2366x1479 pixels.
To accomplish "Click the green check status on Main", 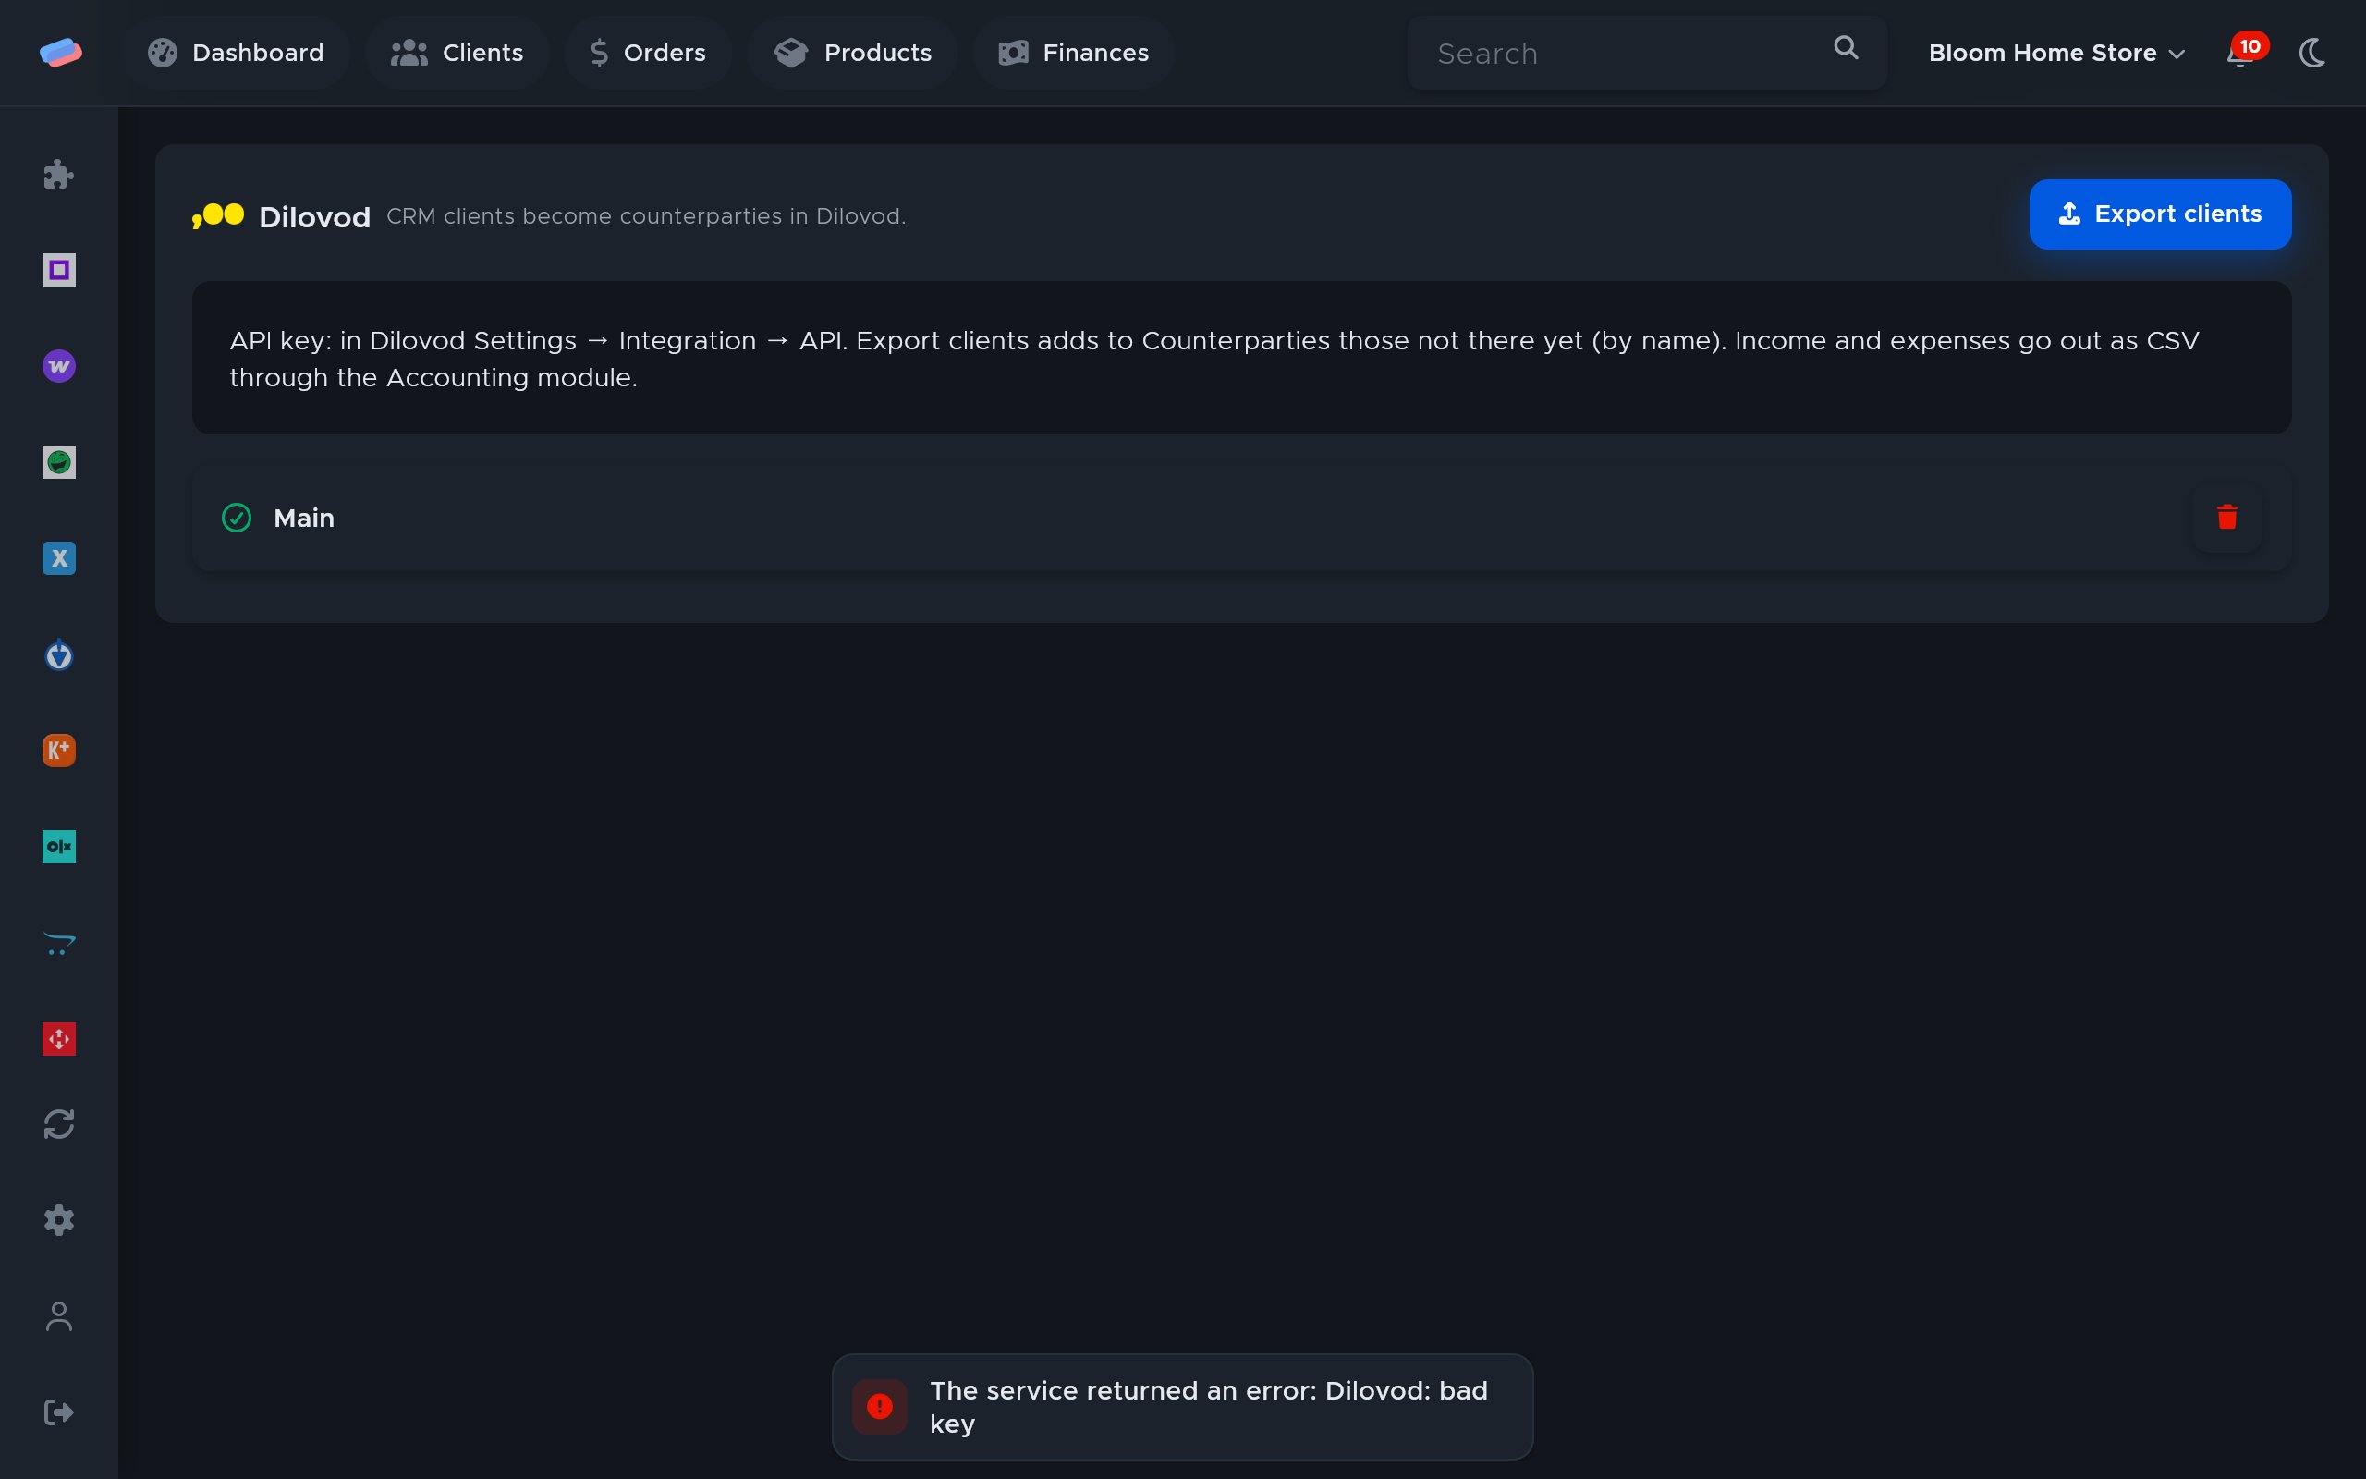I will coord(237,518).
